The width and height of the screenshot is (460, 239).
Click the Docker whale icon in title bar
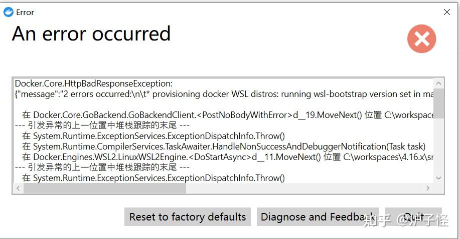tap(8, 12)
